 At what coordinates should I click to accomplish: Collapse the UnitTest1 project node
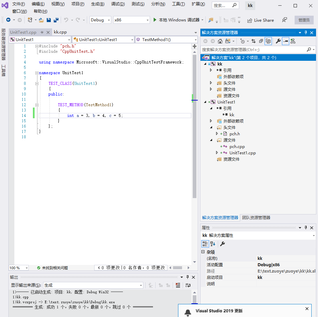point(205,102)
